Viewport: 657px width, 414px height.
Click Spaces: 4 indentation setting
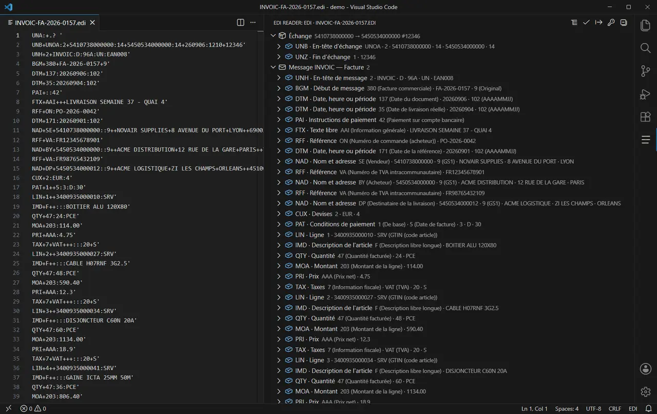coord(567,409)
